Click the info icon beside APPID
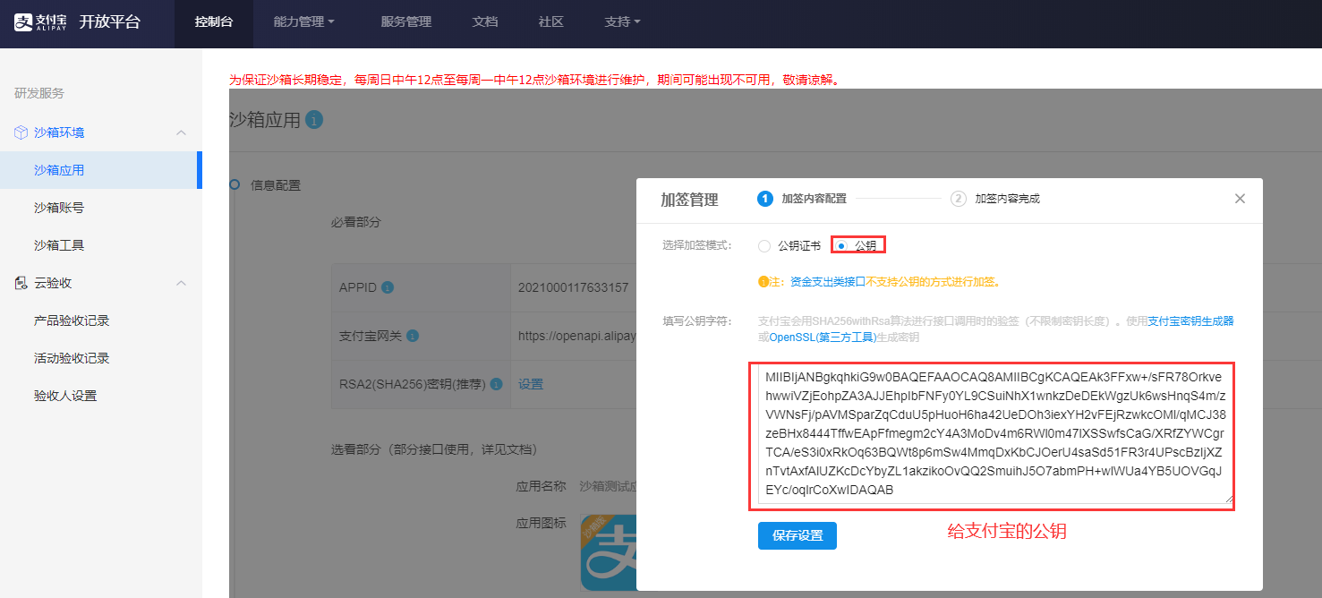The width and height of the screenshot is (1322, 598). [x=388, y=288]
